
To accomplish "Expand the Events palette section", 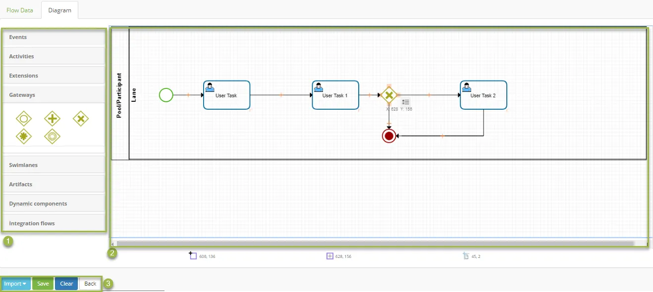I will coord(54,37).
